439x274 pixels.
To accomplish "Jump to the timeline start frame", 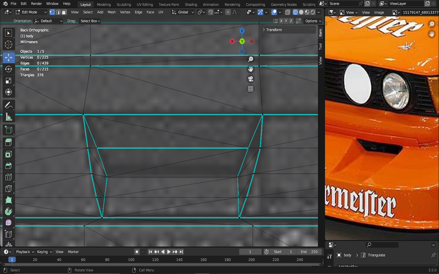I will click(x=150, y=252).
